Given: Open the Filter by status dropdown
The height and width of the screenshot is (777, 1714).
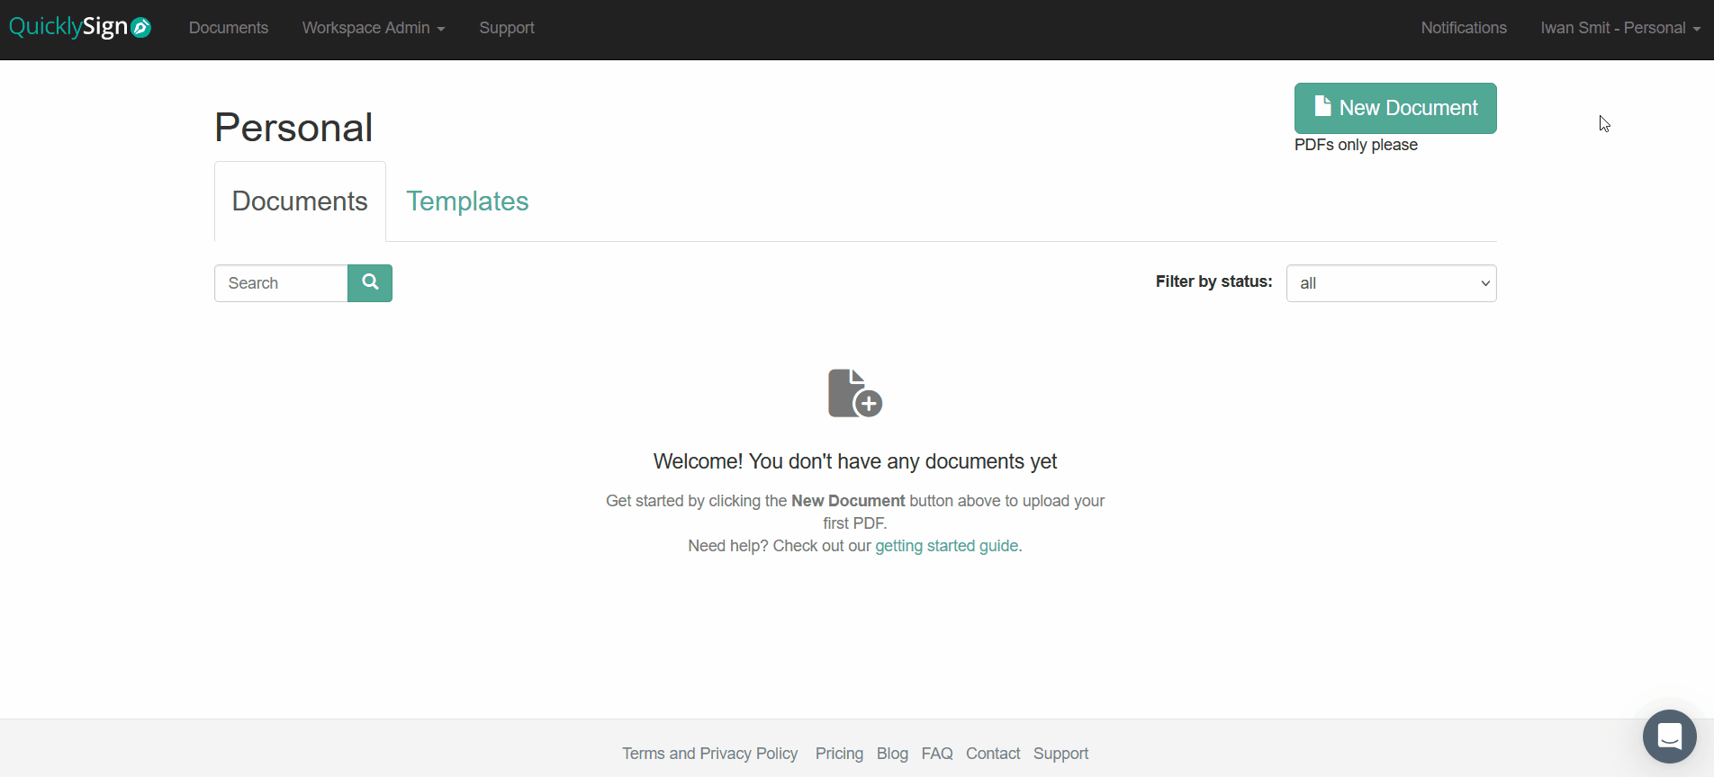Looking at the screenshot, I should point(1392,283).
